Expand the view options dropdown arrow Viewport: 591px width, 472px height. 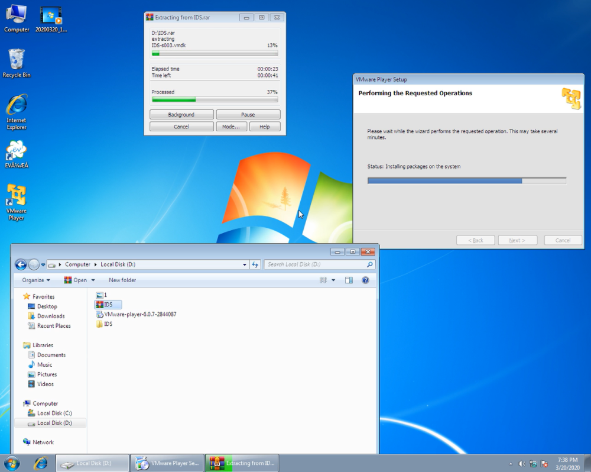coord(333,280)
